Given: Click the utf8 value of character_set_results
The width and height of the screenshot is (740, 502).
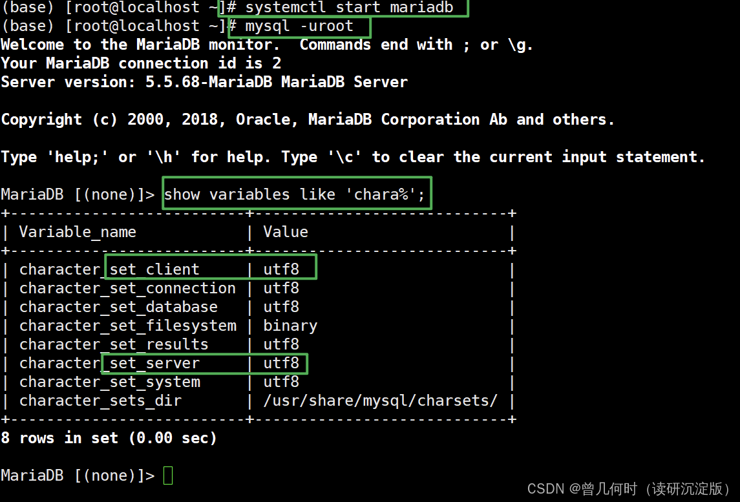Looking at the screenshot, I should (280, 344).
